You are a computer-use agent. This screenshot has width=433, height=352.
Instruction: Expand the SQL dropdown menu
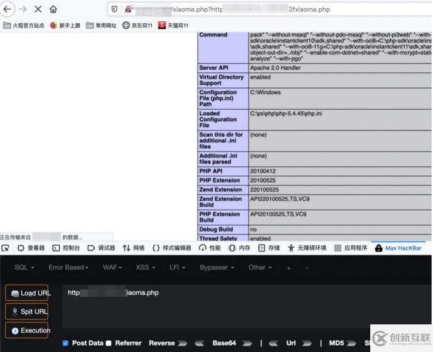coord(24,267)
